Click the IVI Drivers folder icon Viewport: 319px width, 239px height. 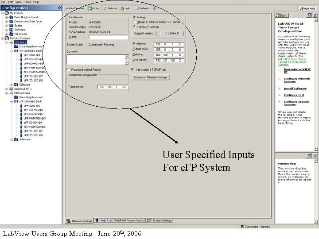click(x=12, y=34)
